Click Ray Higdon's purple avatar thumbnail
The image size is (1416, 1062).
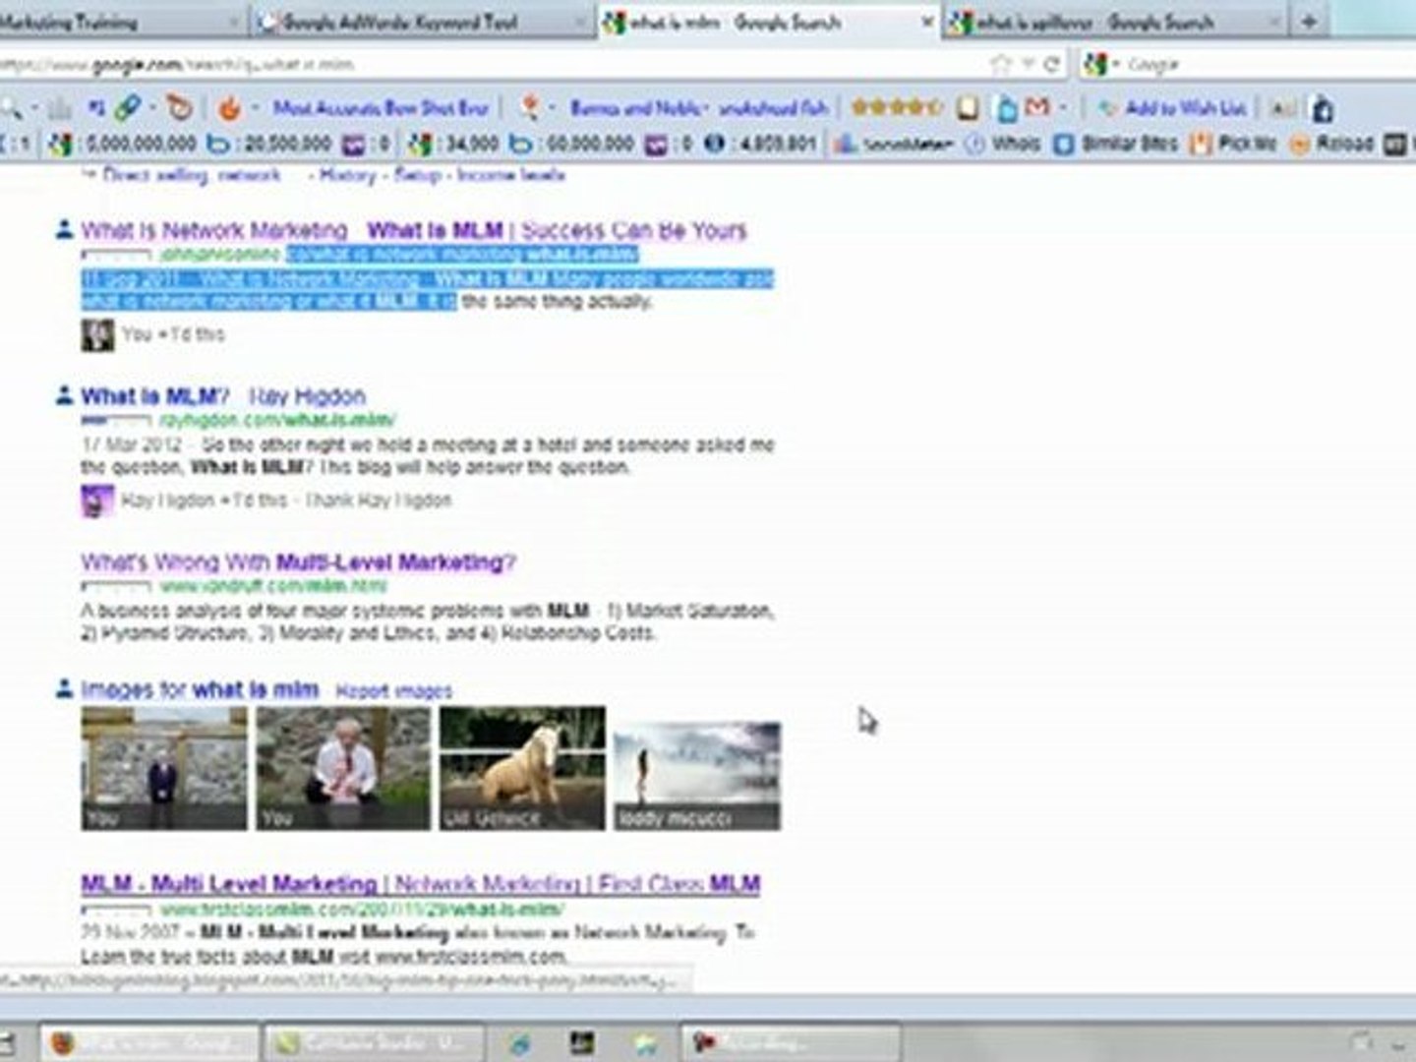point(97,501)
